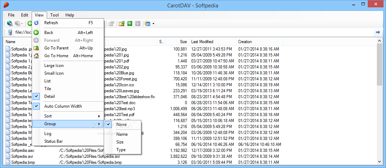Click file icon next to Softpedia.aac
Image resolution: width=386 pixels, height=168 pixels.
8,150
